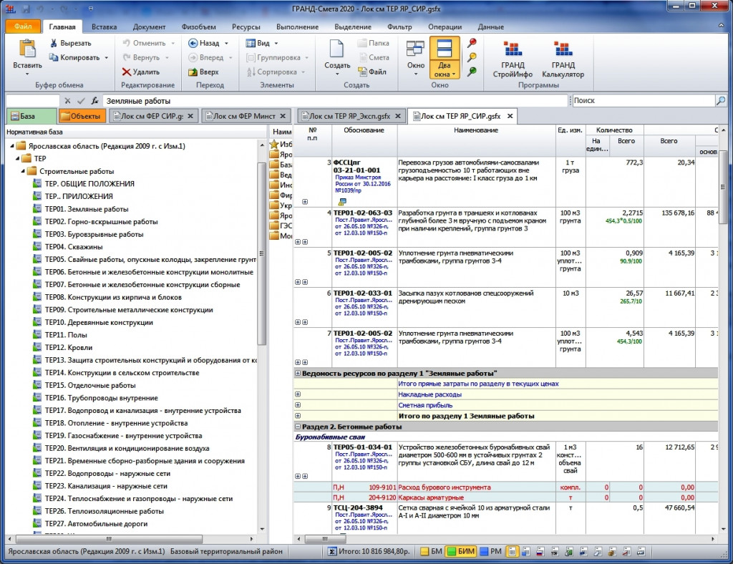Open the Копировать dropdown arrow
The width and height of the screenshot is (733, 564).
pos(106,57)
